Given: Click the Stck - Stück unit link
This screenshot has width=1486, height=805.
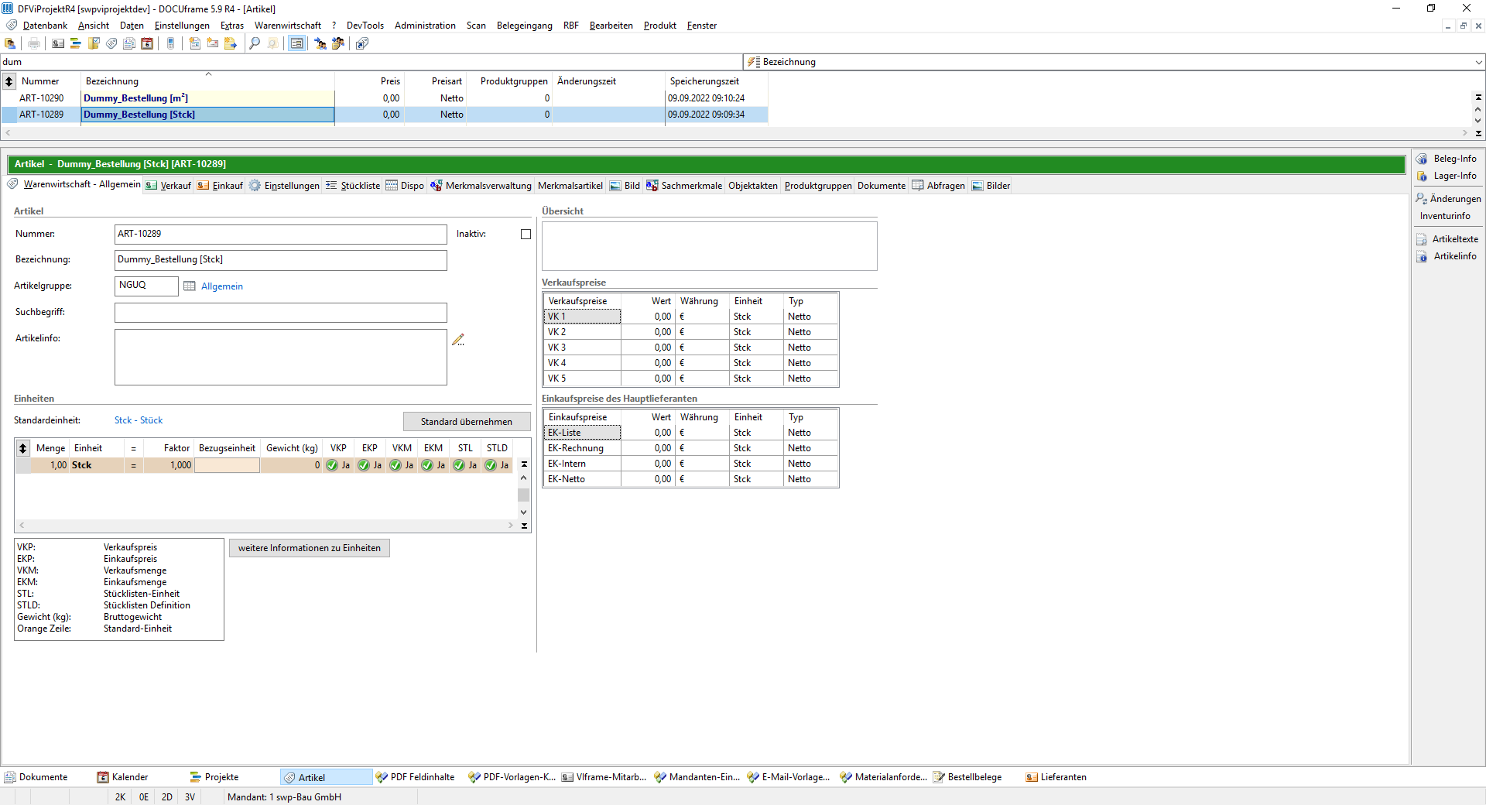Looking at the screenshot, I should coord(139,420).
